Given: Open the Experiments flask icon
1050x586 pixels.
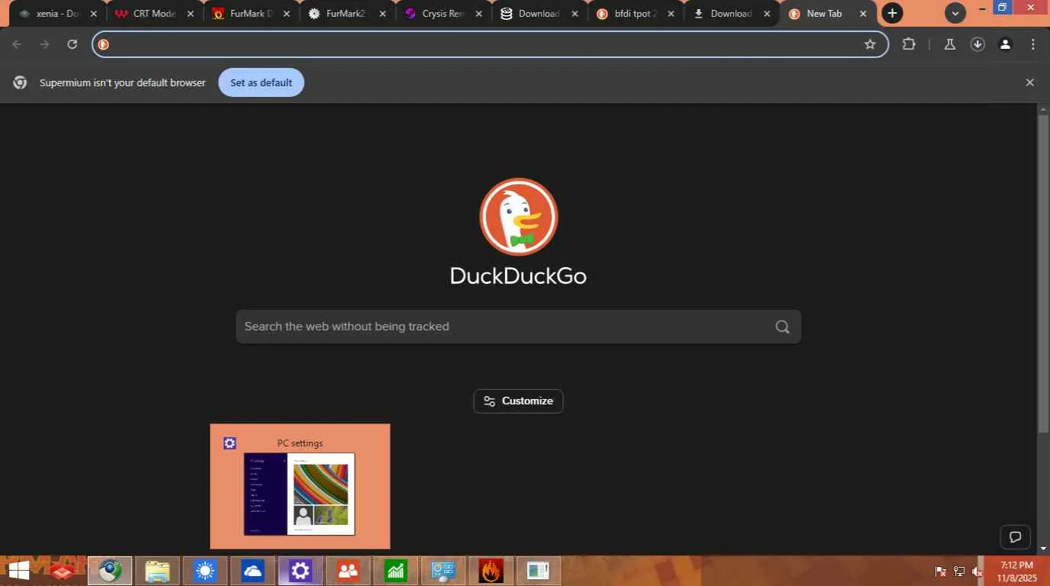Looking at the screenshot, I should (x=950, y=44).
